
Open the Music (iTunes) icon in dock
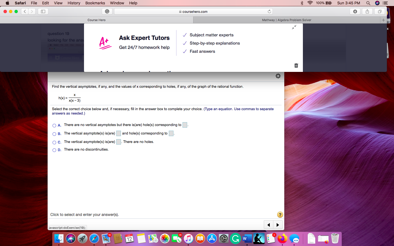point(188,239)
